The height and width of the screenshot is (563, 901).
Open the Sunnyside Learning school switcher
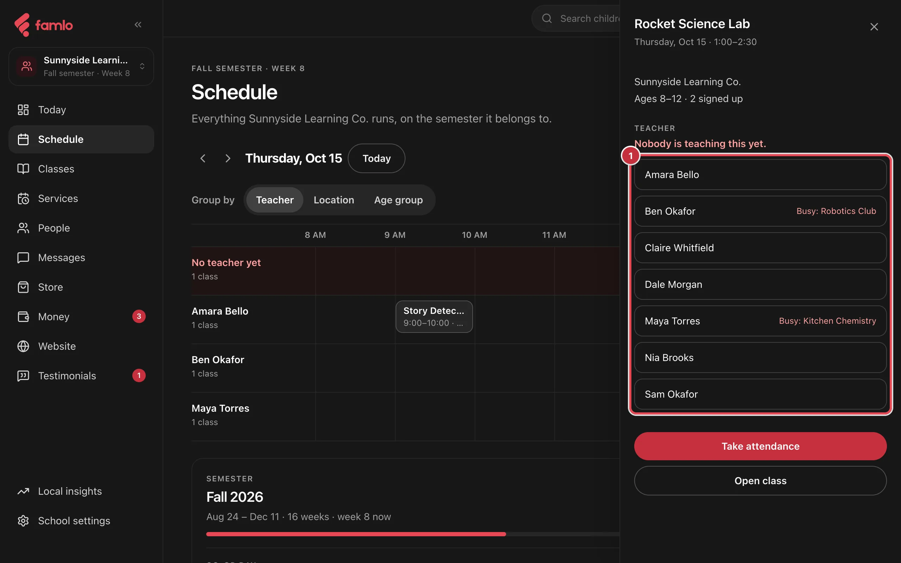coord(81,66)
